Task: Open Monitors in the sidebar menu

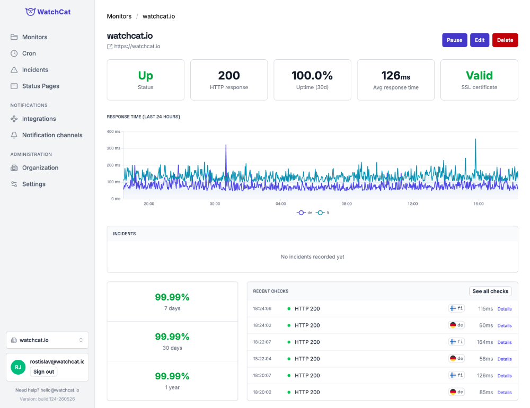Action: pyautogui.click(x=34, y=37)
